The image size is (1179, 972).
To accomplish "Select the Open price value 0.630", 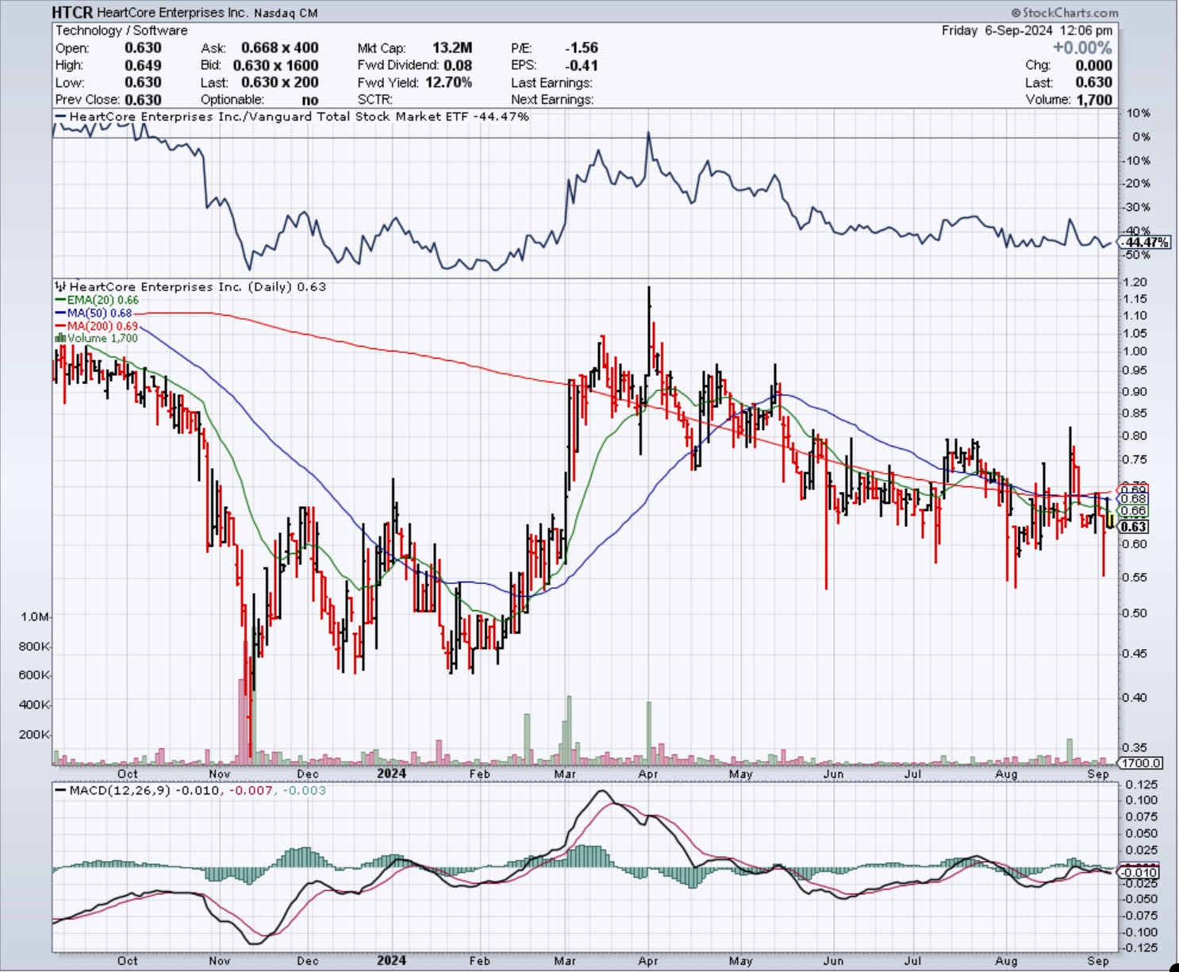I will 143,48.
